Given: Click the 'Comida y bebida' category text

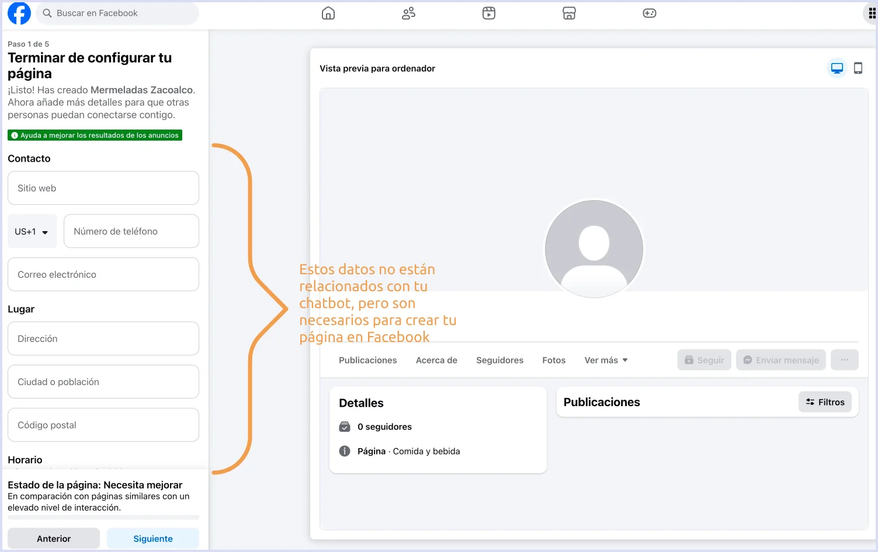Looking at the screenshot, I should [x=426, y=451].
